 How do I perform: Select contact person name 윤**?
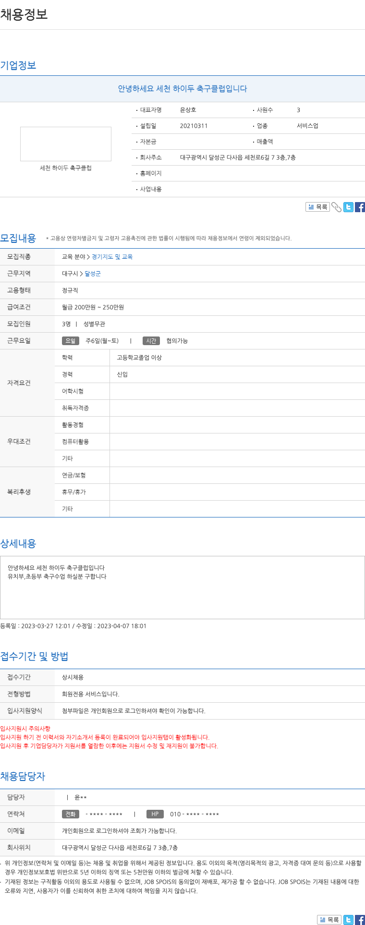coord(80,797)
